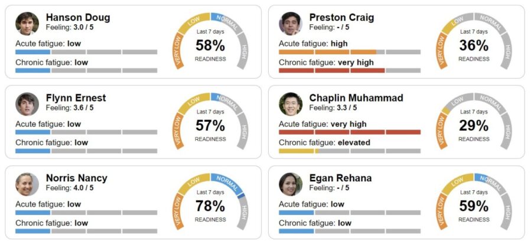Open the Hanson Doug name link
The image size is (531, 245).
(x=78, y=18)
